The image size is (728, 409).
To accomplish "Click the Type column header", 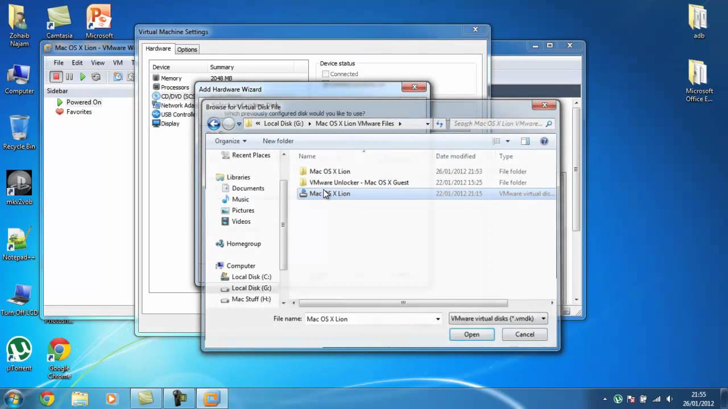I will point(506,156).
